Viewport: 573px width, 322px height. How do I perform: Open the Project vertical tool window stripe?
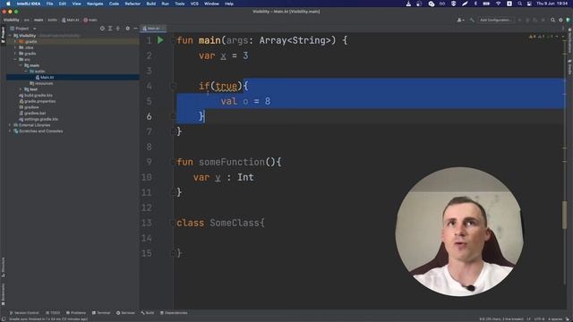point(3,35)
